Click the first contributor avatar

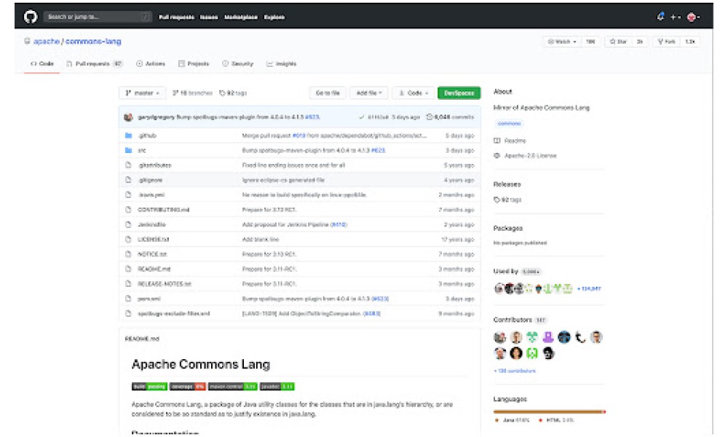click(500, 337)
